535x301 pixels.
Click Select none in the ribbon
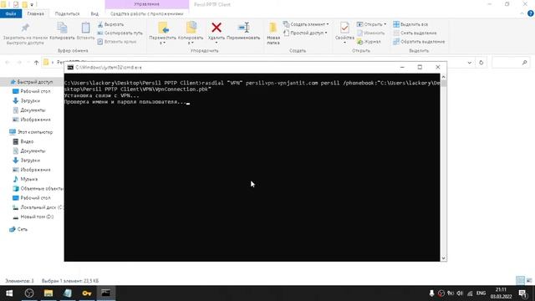click(415, 33)
